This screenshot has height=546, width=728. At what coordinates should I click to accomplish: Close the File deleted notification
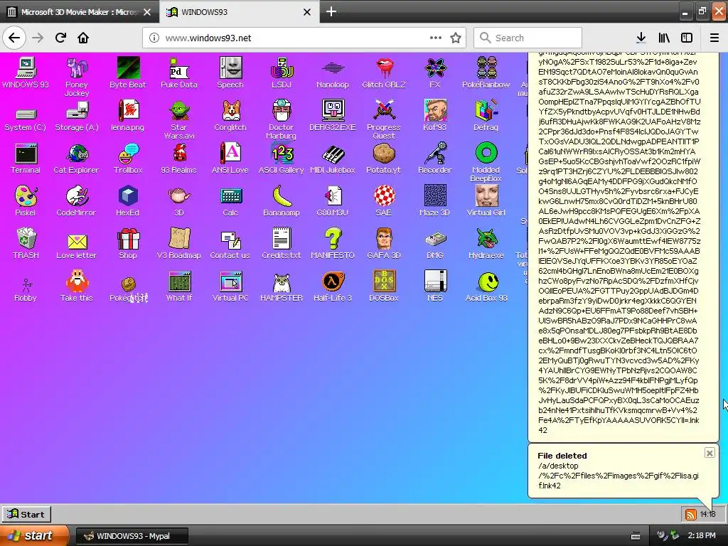[x=709, y=453]
